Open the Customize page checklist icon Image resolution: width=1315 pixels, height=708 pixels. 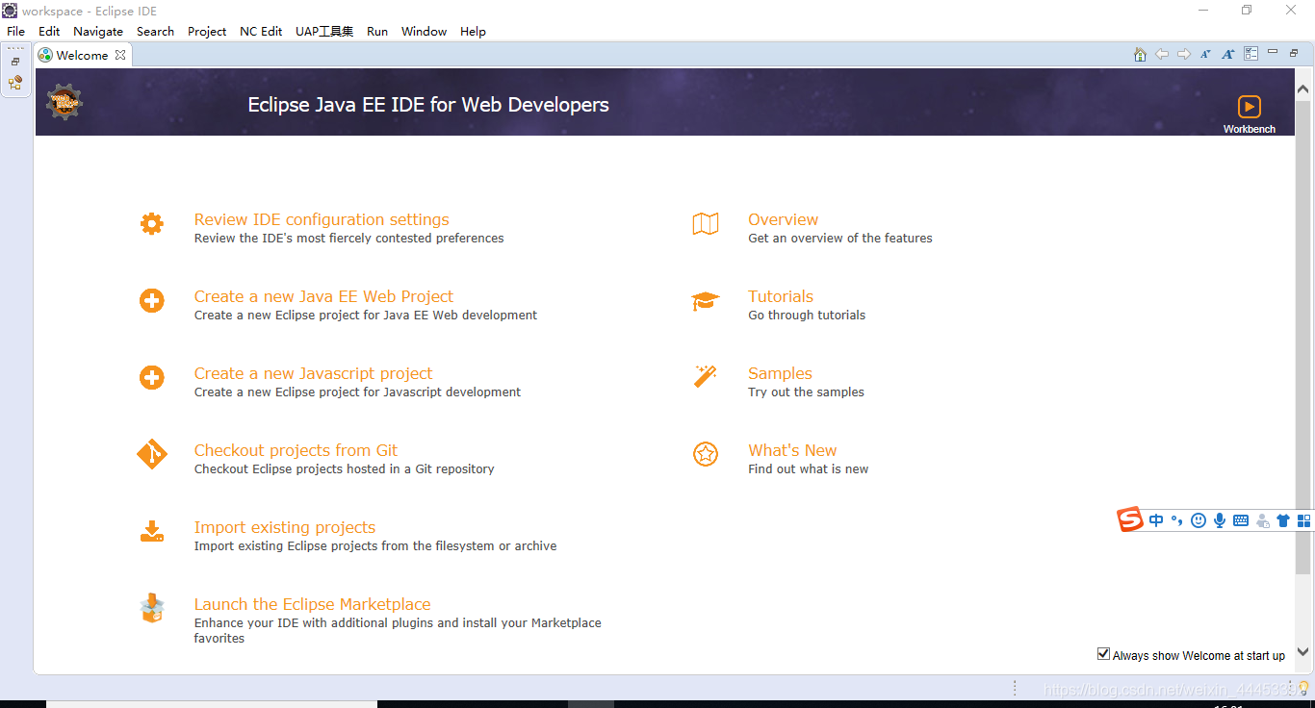(1251, 55)
